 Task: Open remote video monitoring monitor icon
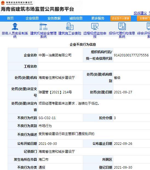(x=95, y=26)
